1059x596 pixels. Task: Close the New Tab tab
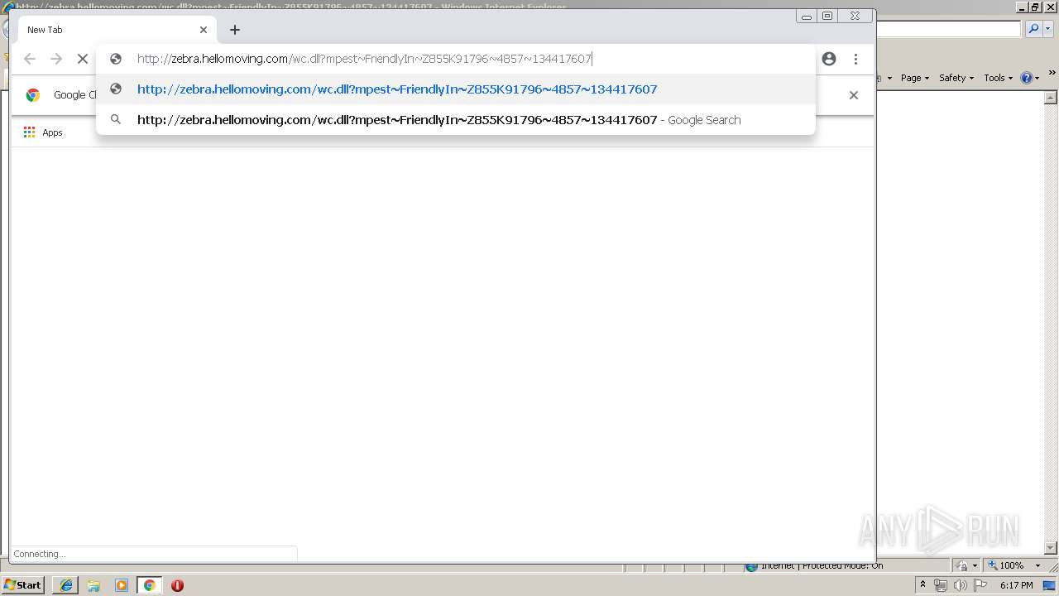click(204, 30)
